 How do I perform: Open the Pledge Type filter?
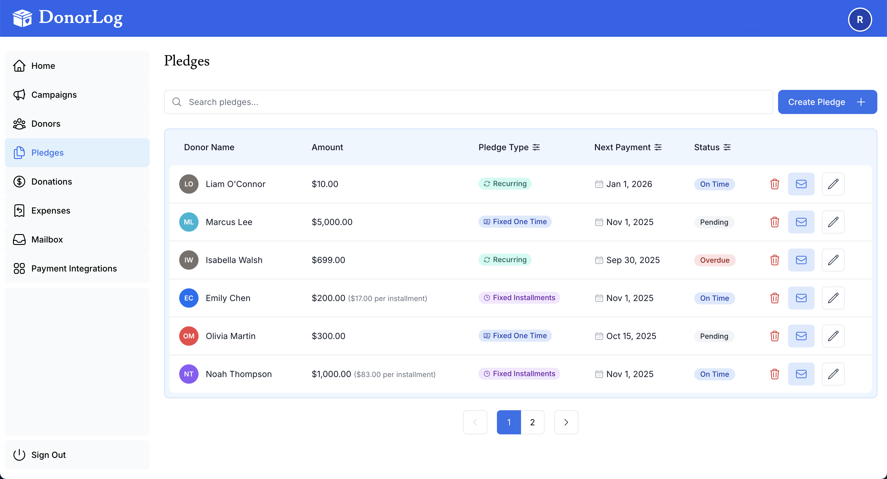536,147
